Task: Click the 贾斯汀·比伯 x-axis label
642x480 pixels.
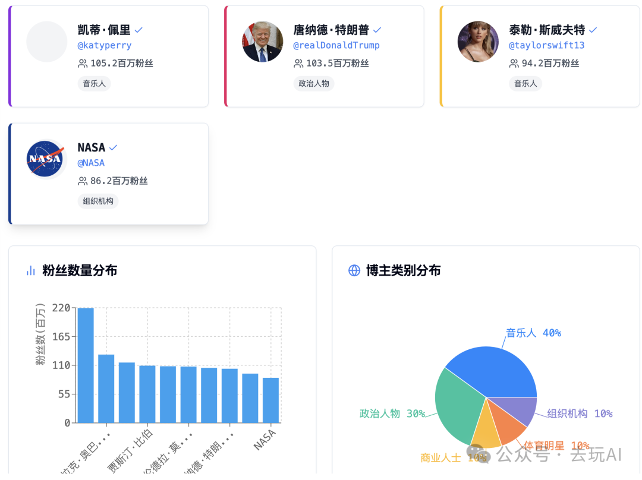Action: point(130,451)
